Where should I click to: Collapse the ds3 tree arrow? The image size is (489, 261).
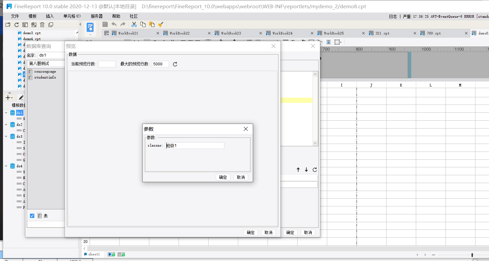[x=6, y=136]
